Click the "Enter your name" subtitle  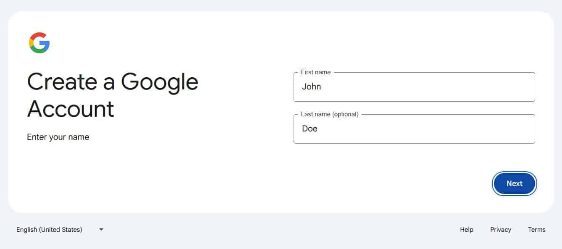tap(58, 137)
